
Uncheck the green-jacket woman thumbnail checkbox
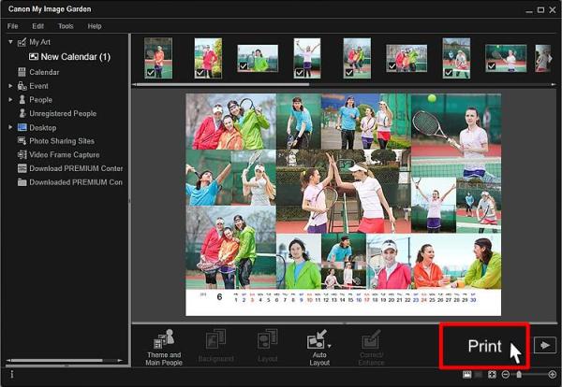[x=243, y=66]
